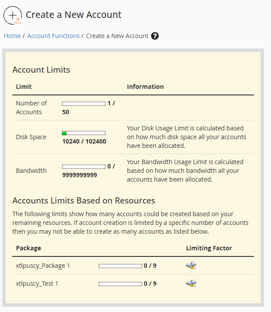The image size is (271, 312).
Task: Click the Disk Space usage bar
Action: pyautogui.click(x=84, y=133)
